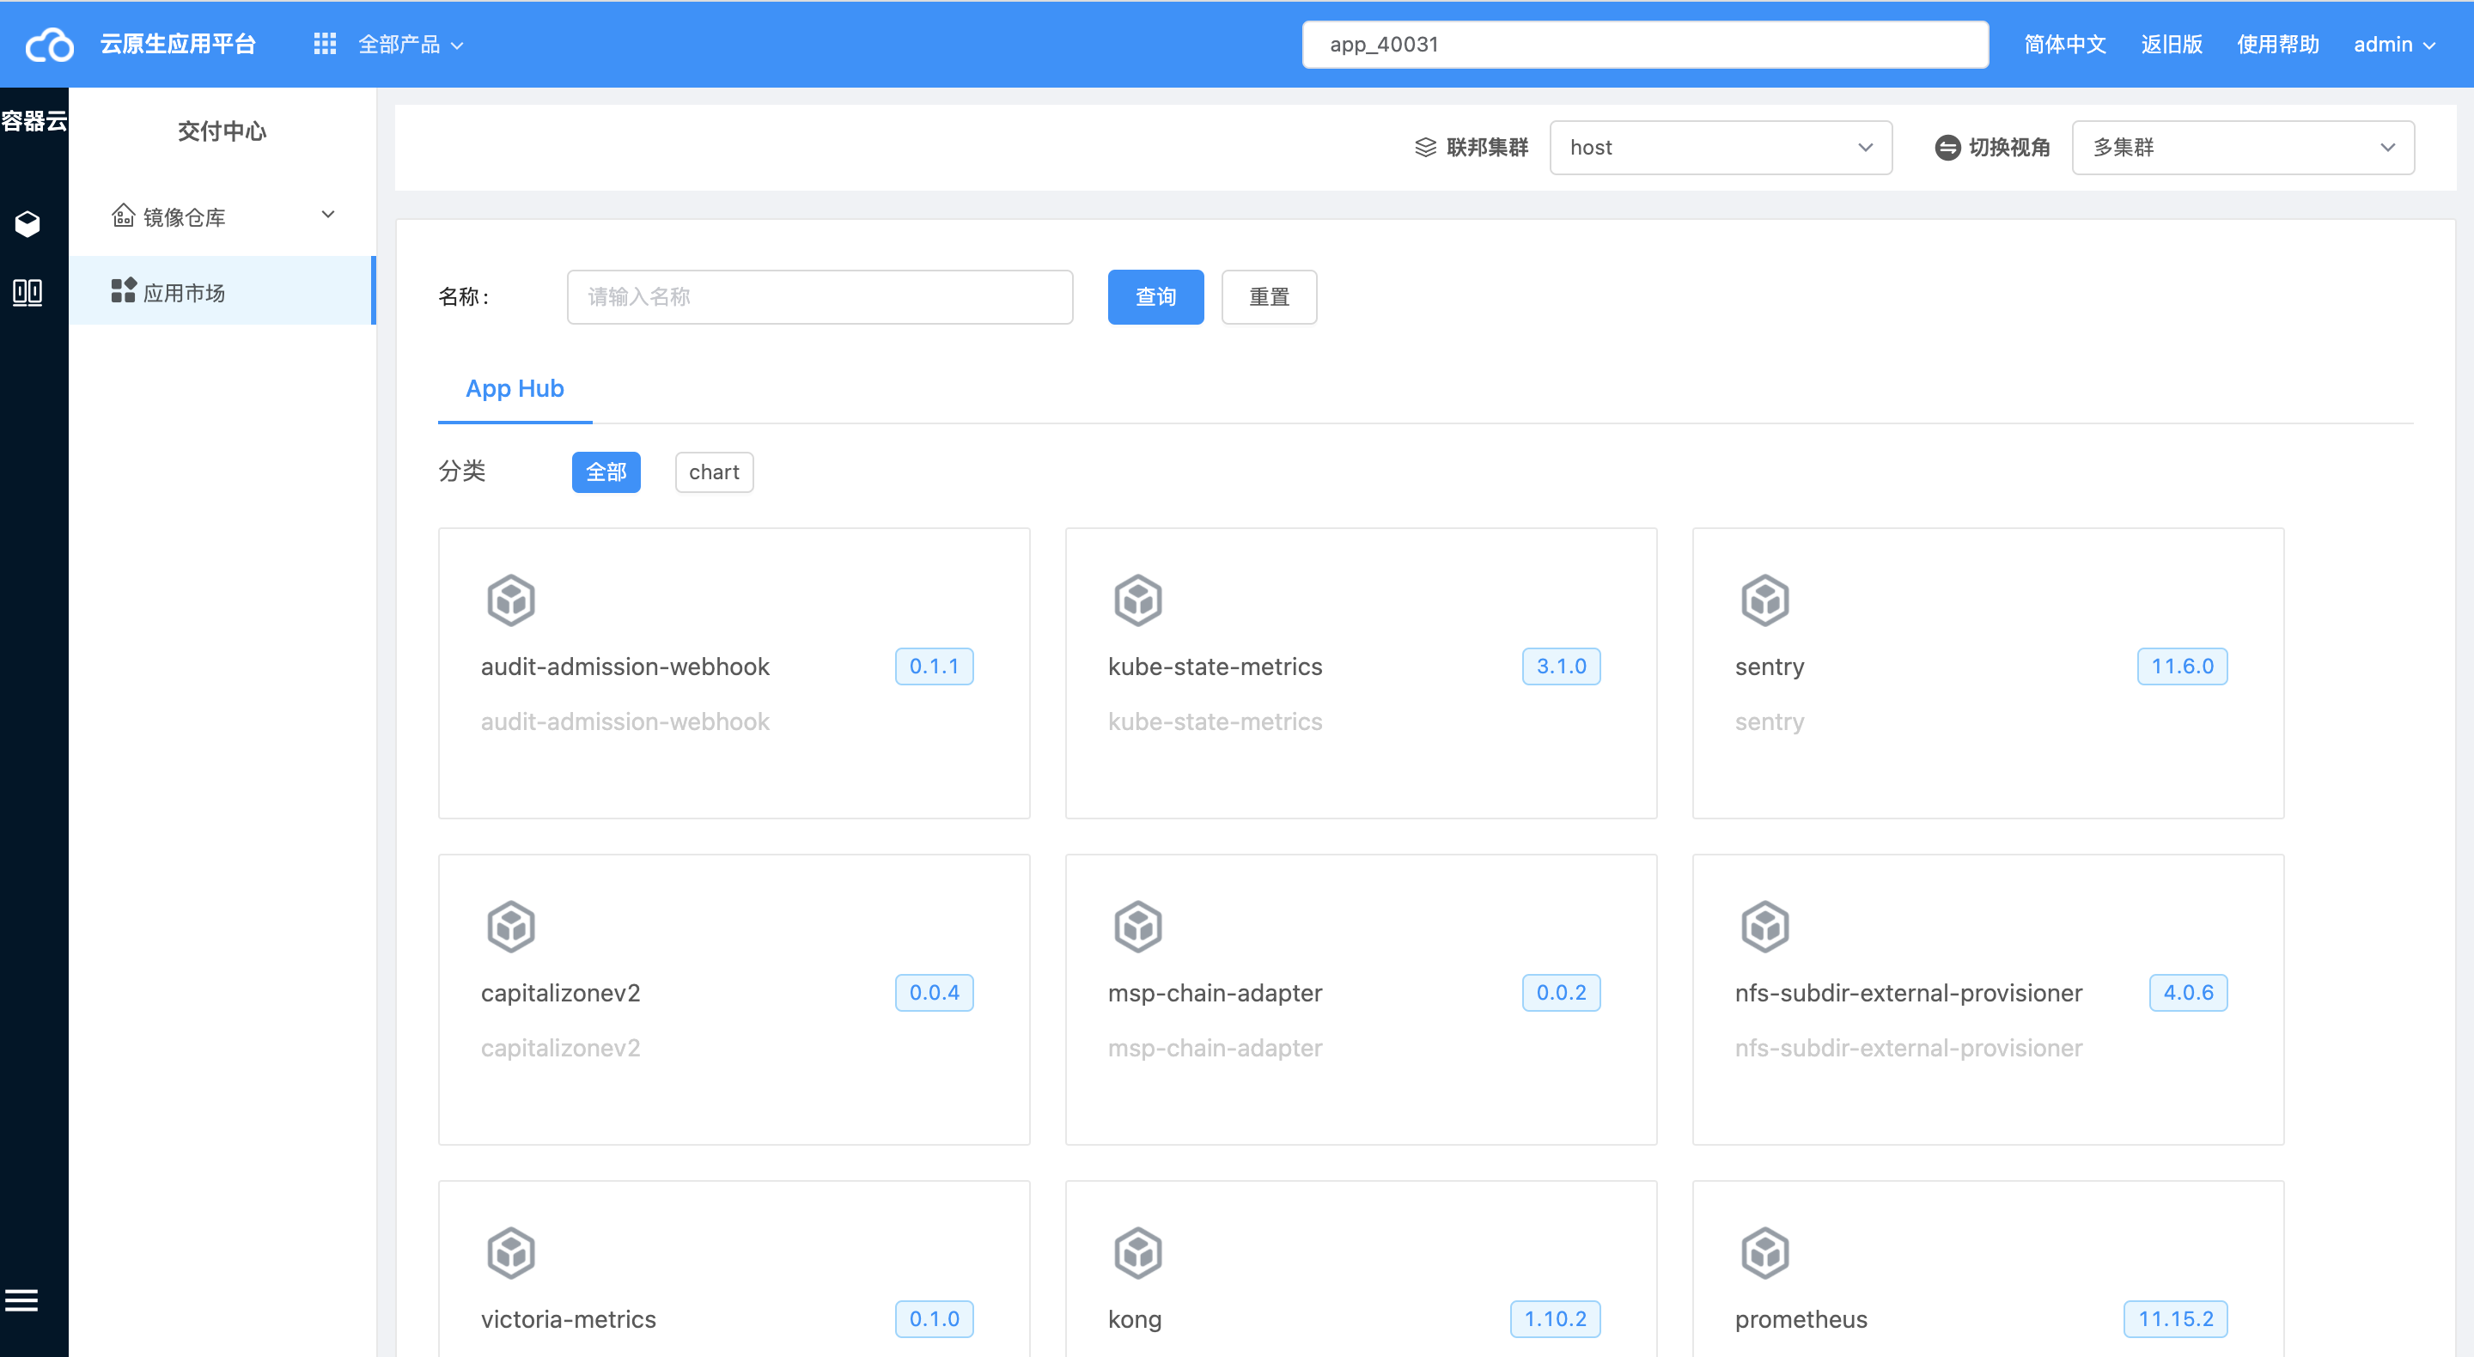The image size is (2474, 1357).
Task: Open the sentry app title
Action: [1769, 666]
